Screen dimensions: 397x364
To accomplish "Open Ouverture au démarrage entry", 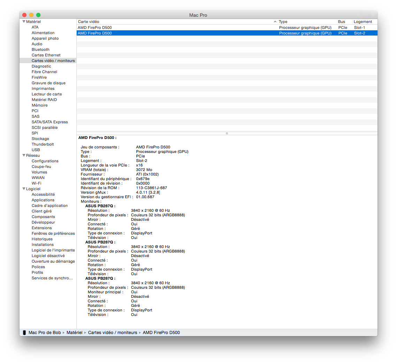I will [x=53, y=261].
